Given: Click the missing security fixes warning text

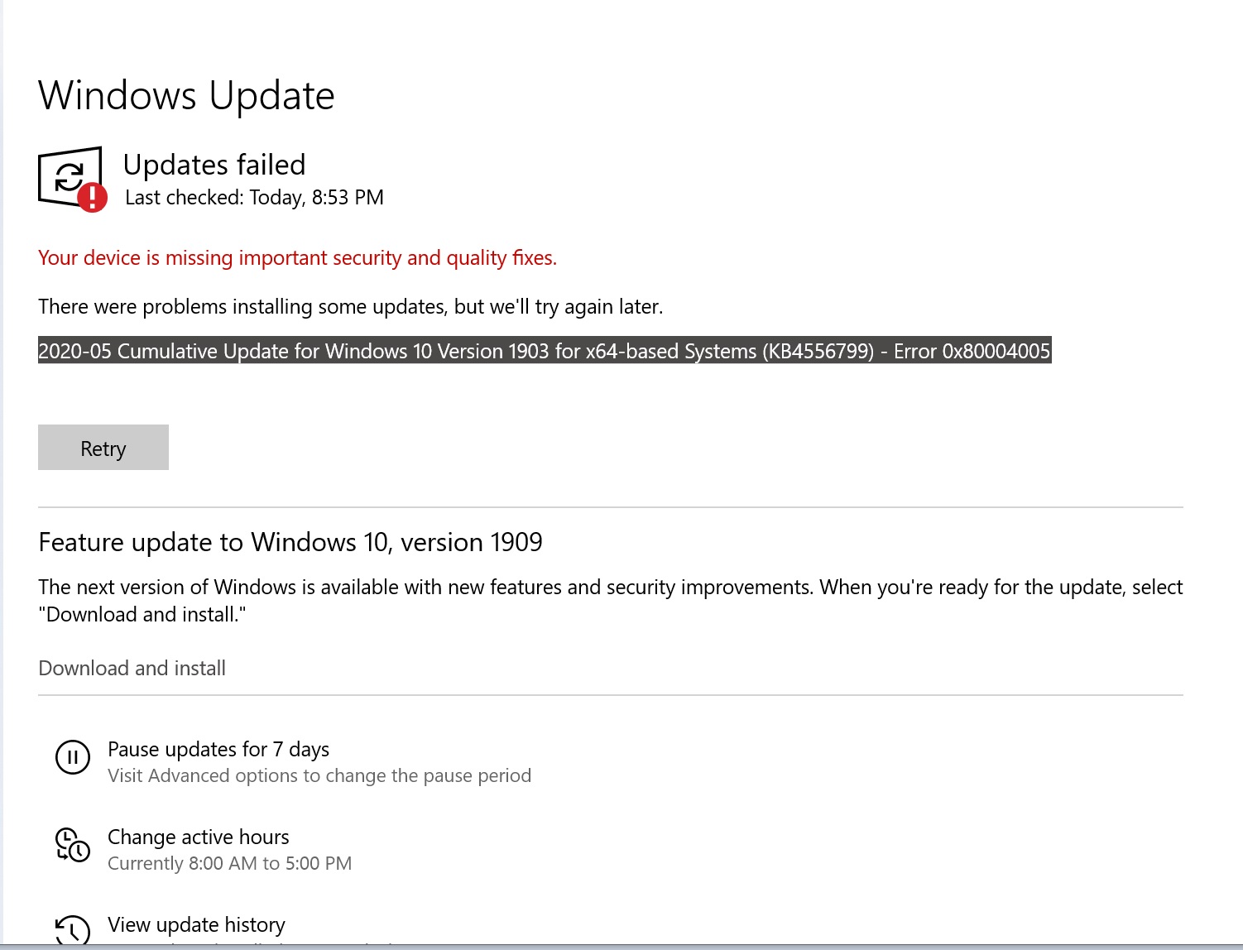Looking at the screenshot, I should tap(298, 258).
